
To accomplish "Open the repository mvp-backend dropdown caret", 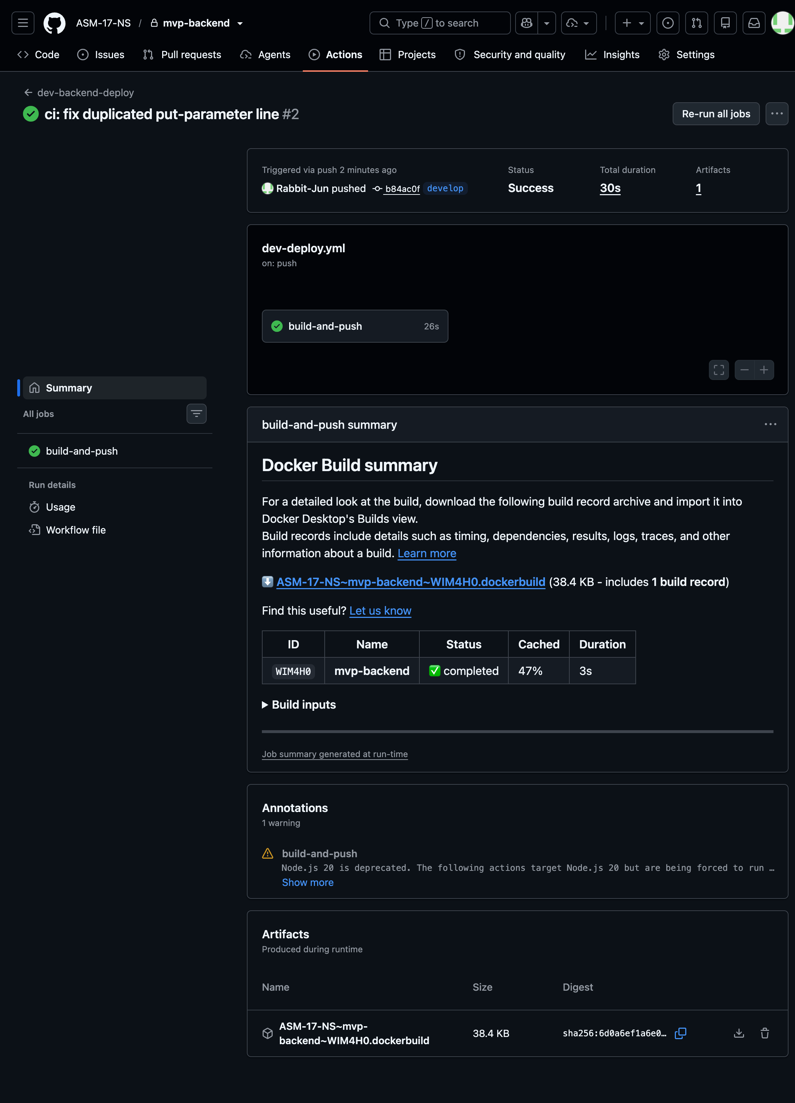I will [x=240, y=23].
